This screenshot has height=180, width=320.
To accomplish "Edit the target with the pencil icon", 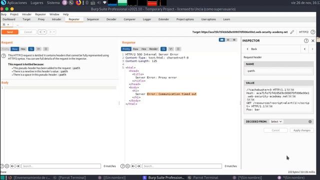I will (292, 32).
